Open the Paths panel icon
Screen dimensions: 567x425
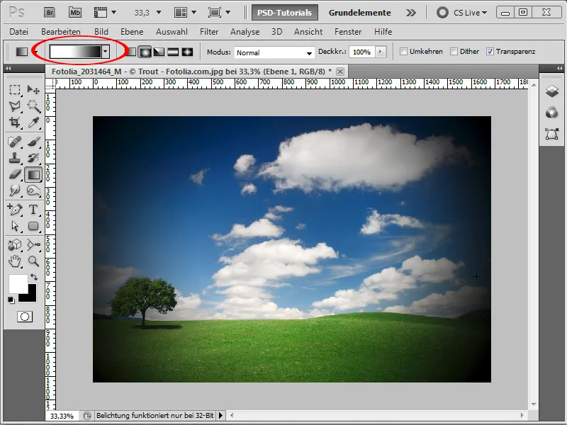[x=552, y=134]
